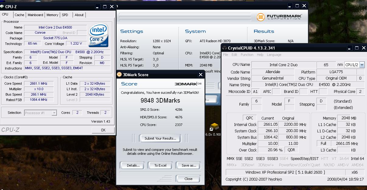The height and width of the screenshot is (190, 367).
Task: Open CrystalCPUID Help menu
Action: click(x=260, y=55)
